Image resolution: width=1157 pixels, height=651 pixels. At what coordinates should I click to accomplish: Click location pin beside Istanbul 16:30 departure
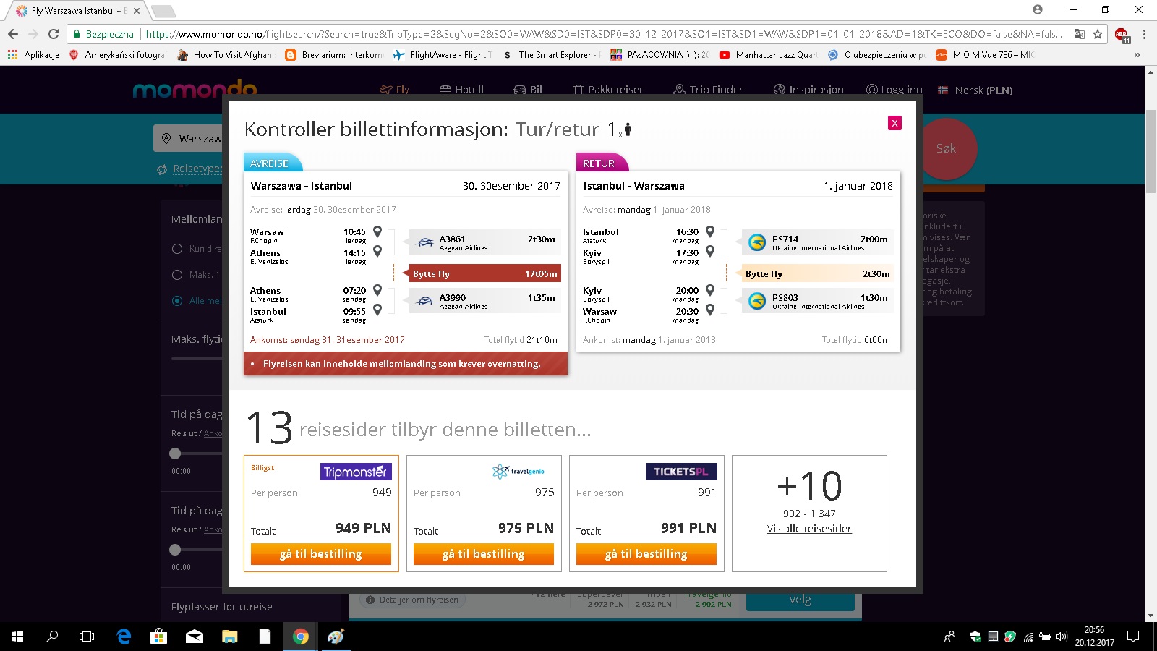tap(710, 231)
